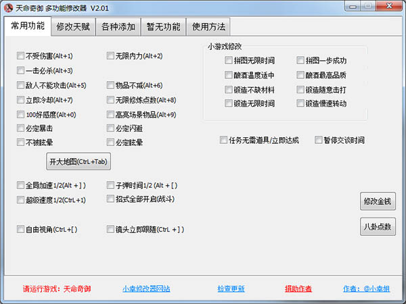
Task: Switch to the 修改天赋 tab
Action: tap(73, 26)
